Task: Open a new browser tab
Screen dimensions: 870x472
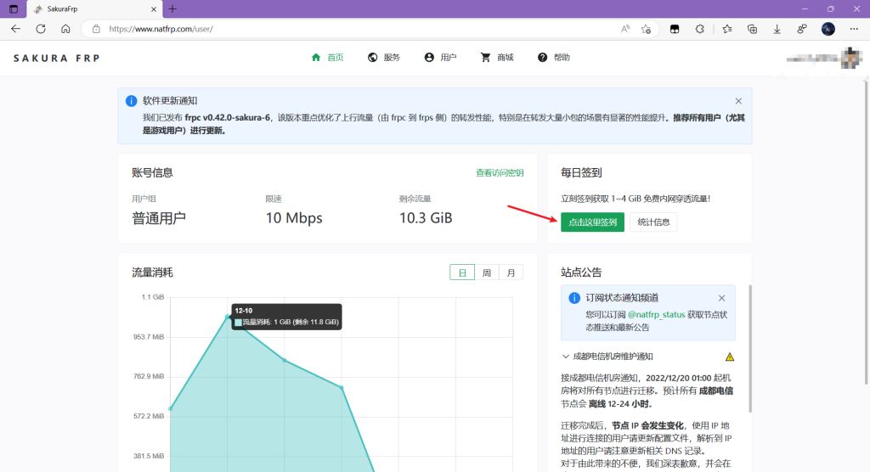Action: (x=172, y=8)
